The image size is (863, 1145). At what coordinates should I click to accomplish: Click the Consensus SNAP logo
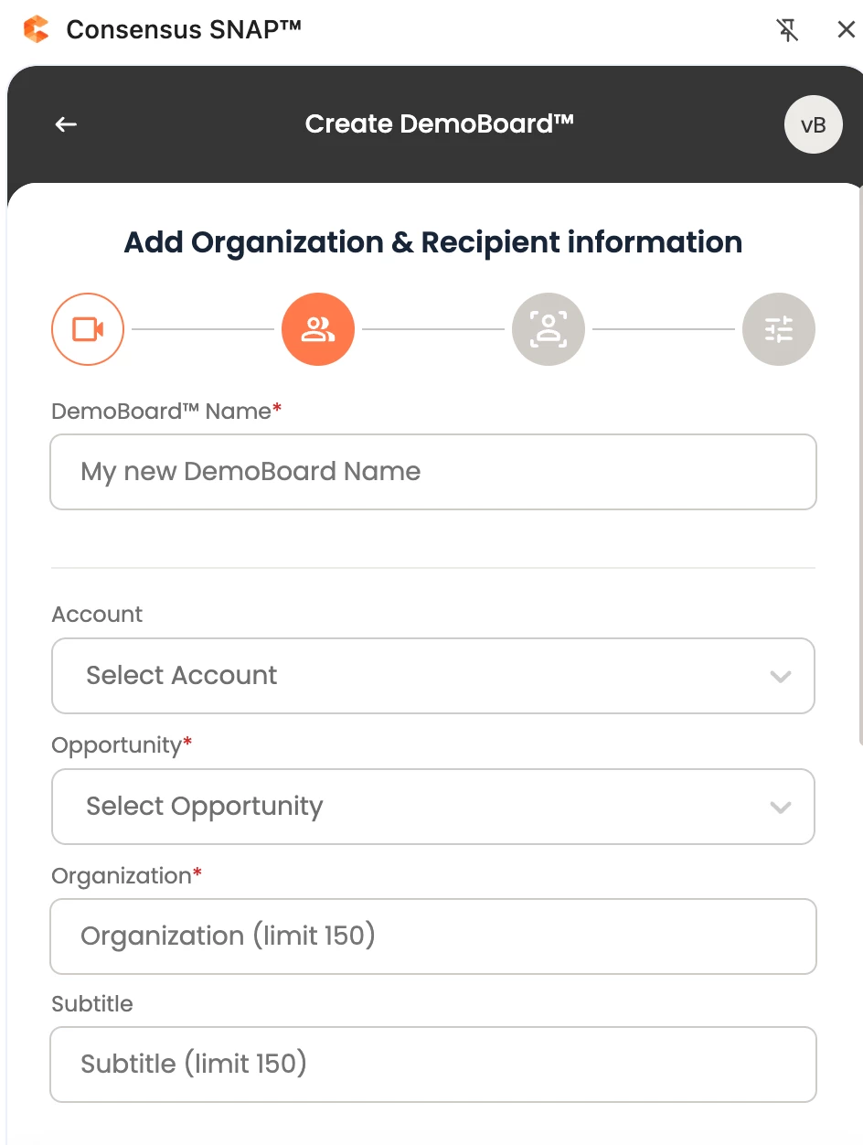(37, 29)
